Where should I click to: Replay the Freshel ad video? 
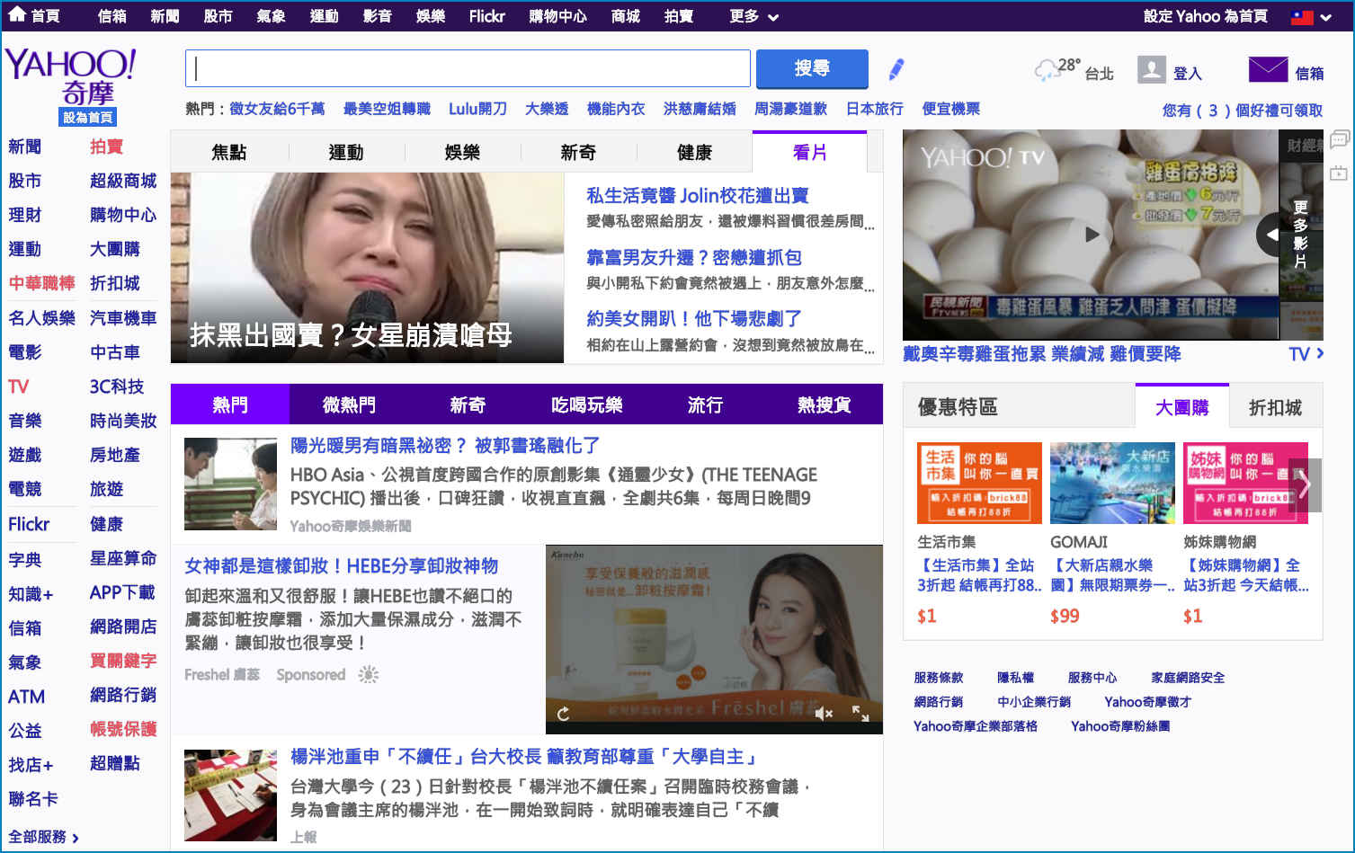click(563, 714)
